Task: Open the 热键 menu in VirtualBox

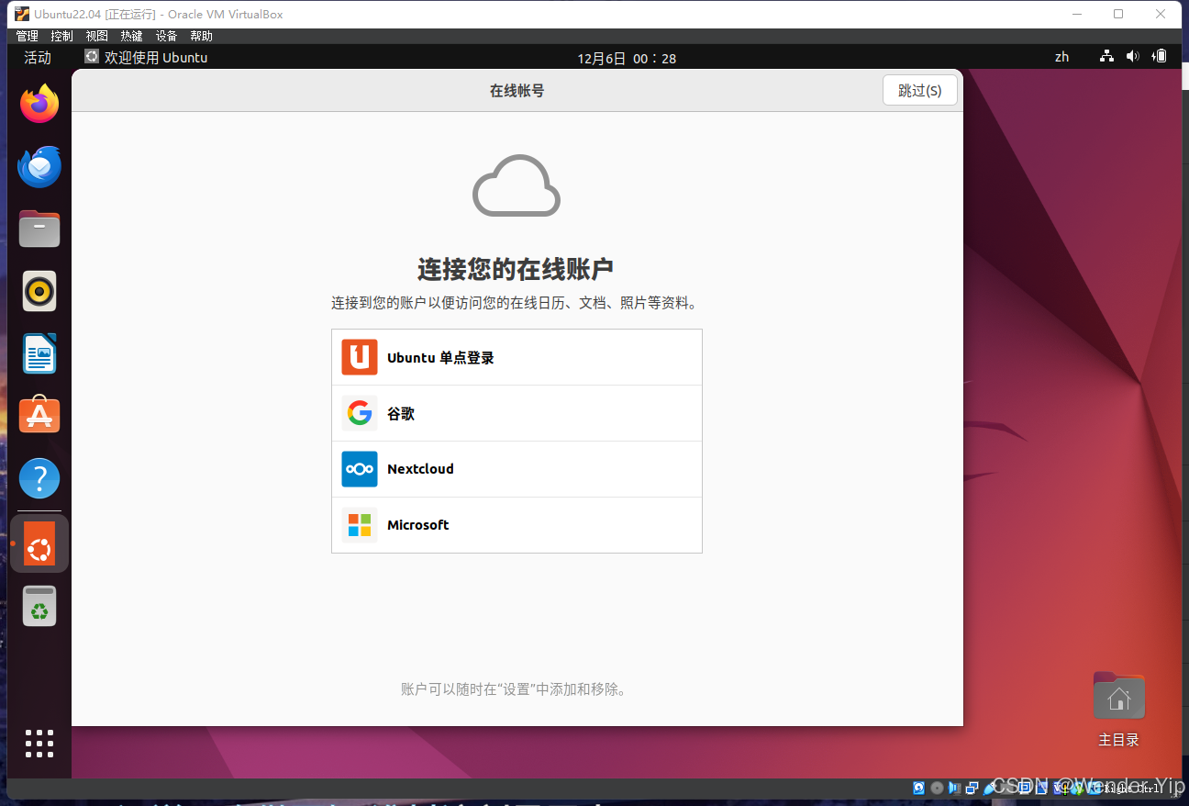Action: (x=132, y=36)
